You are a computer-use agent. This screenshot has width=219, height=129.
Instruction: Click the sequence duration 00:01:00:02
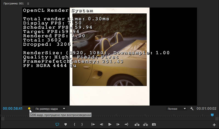206,109
